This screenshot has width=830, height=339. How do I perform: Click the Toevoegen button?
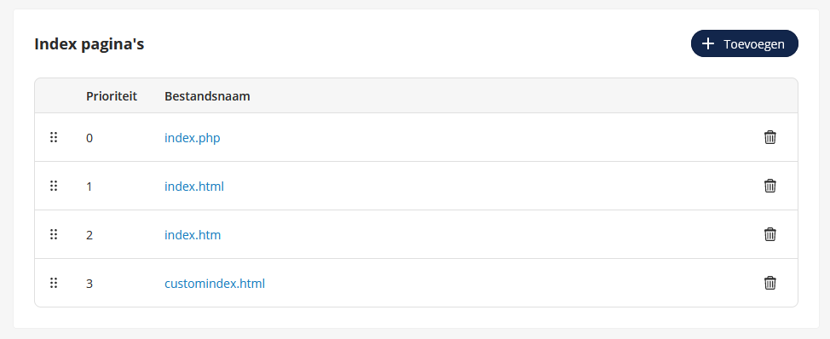click(x=744, y=43)
